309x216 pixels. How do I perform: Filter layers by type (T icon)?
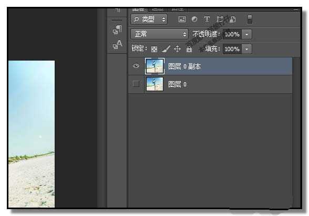[207, 19]
